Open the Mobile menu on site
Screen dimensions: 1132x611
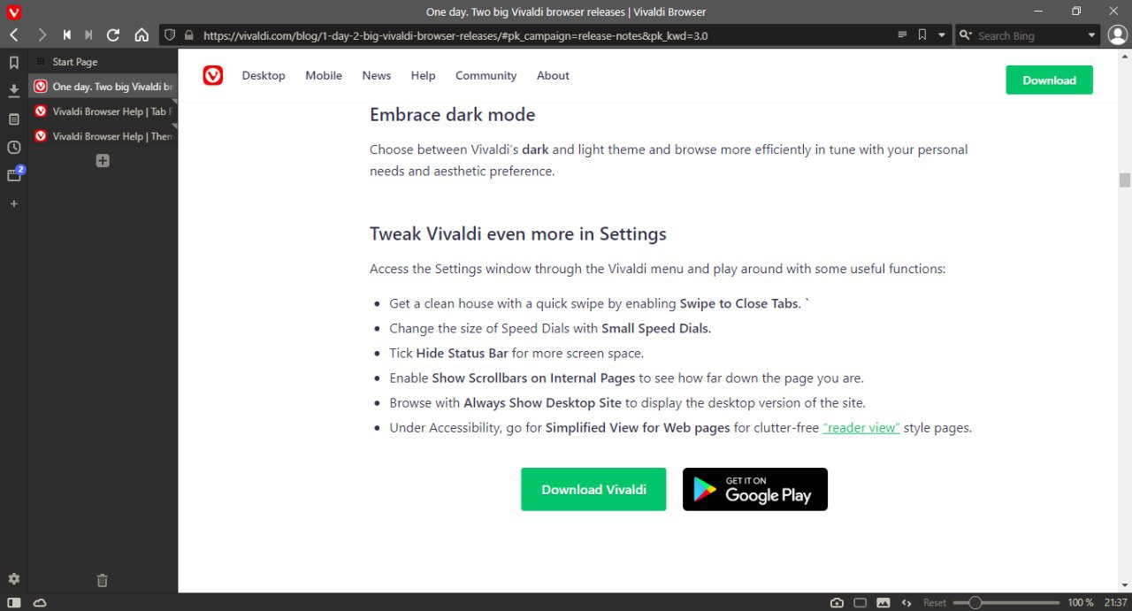(324, 75)
